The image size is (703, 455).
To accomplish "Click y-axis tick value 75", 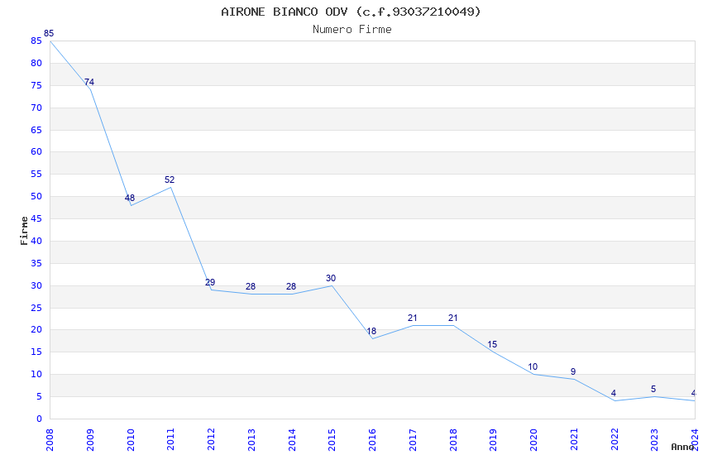I will (x=36, y=85).
